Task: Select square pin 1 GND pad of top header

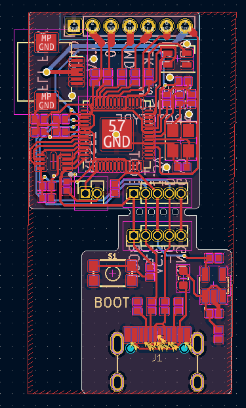Action: pos(74,26)
